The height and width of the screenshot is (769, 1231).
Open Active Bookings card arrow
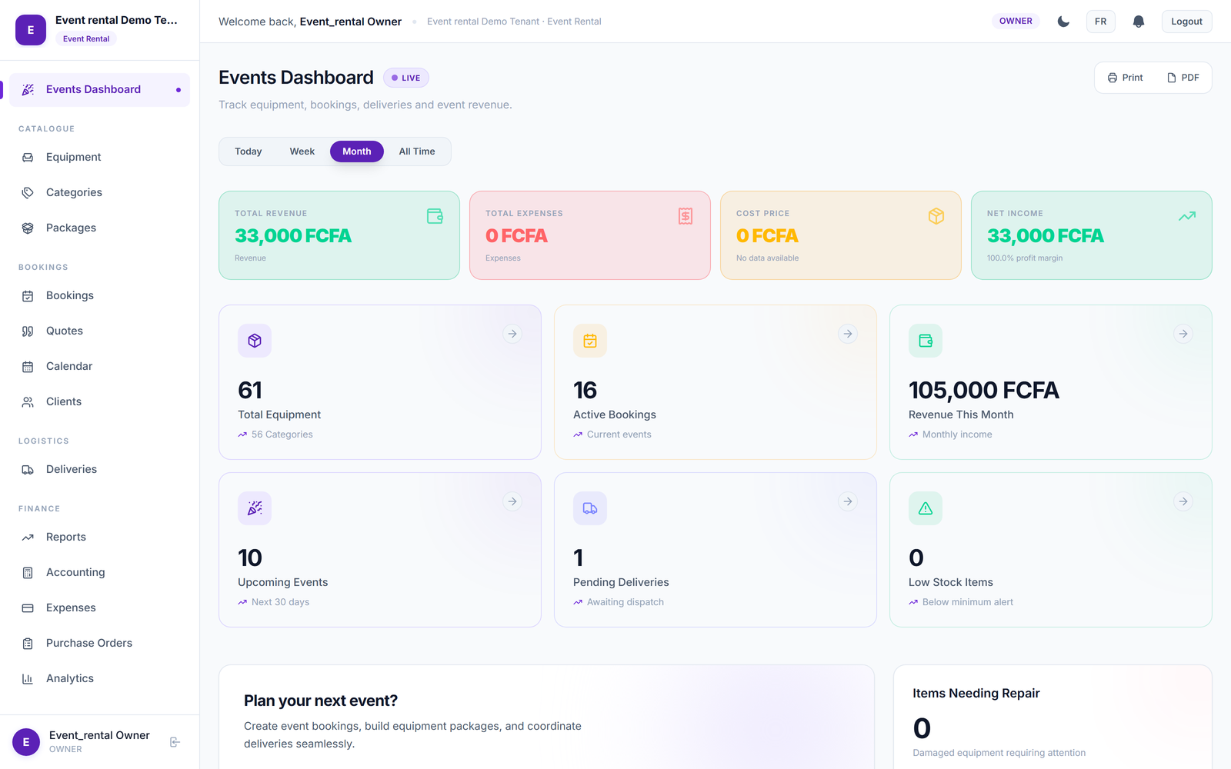tap(848, 334)
